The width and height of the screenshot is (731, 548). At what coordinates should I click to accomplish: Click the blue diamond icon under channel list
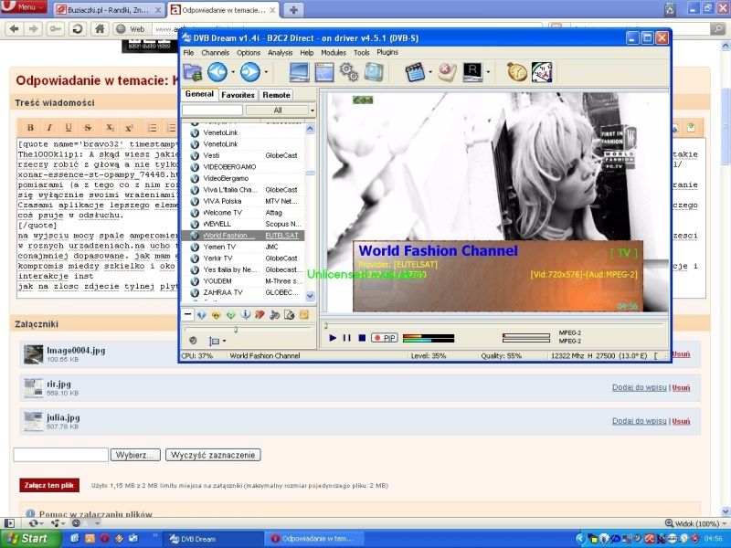coord(201,315)
